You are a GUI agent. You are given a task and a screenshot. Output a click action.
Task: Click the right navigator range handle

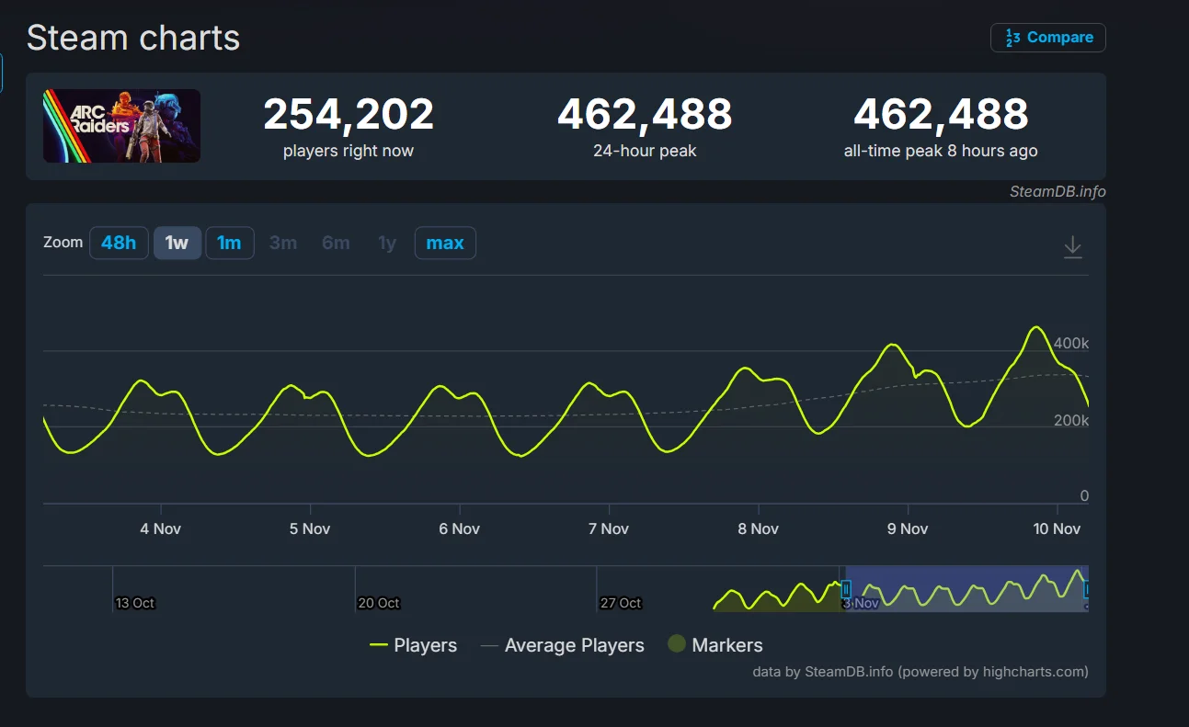[x=1087, y=589]
